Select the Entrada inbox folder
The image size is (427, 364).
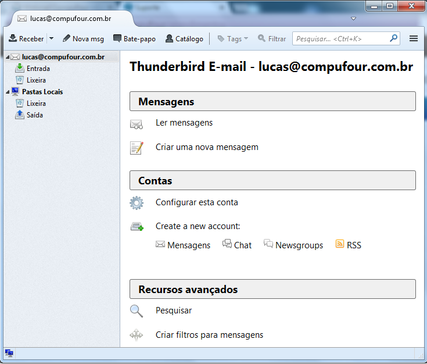(38, 69)
